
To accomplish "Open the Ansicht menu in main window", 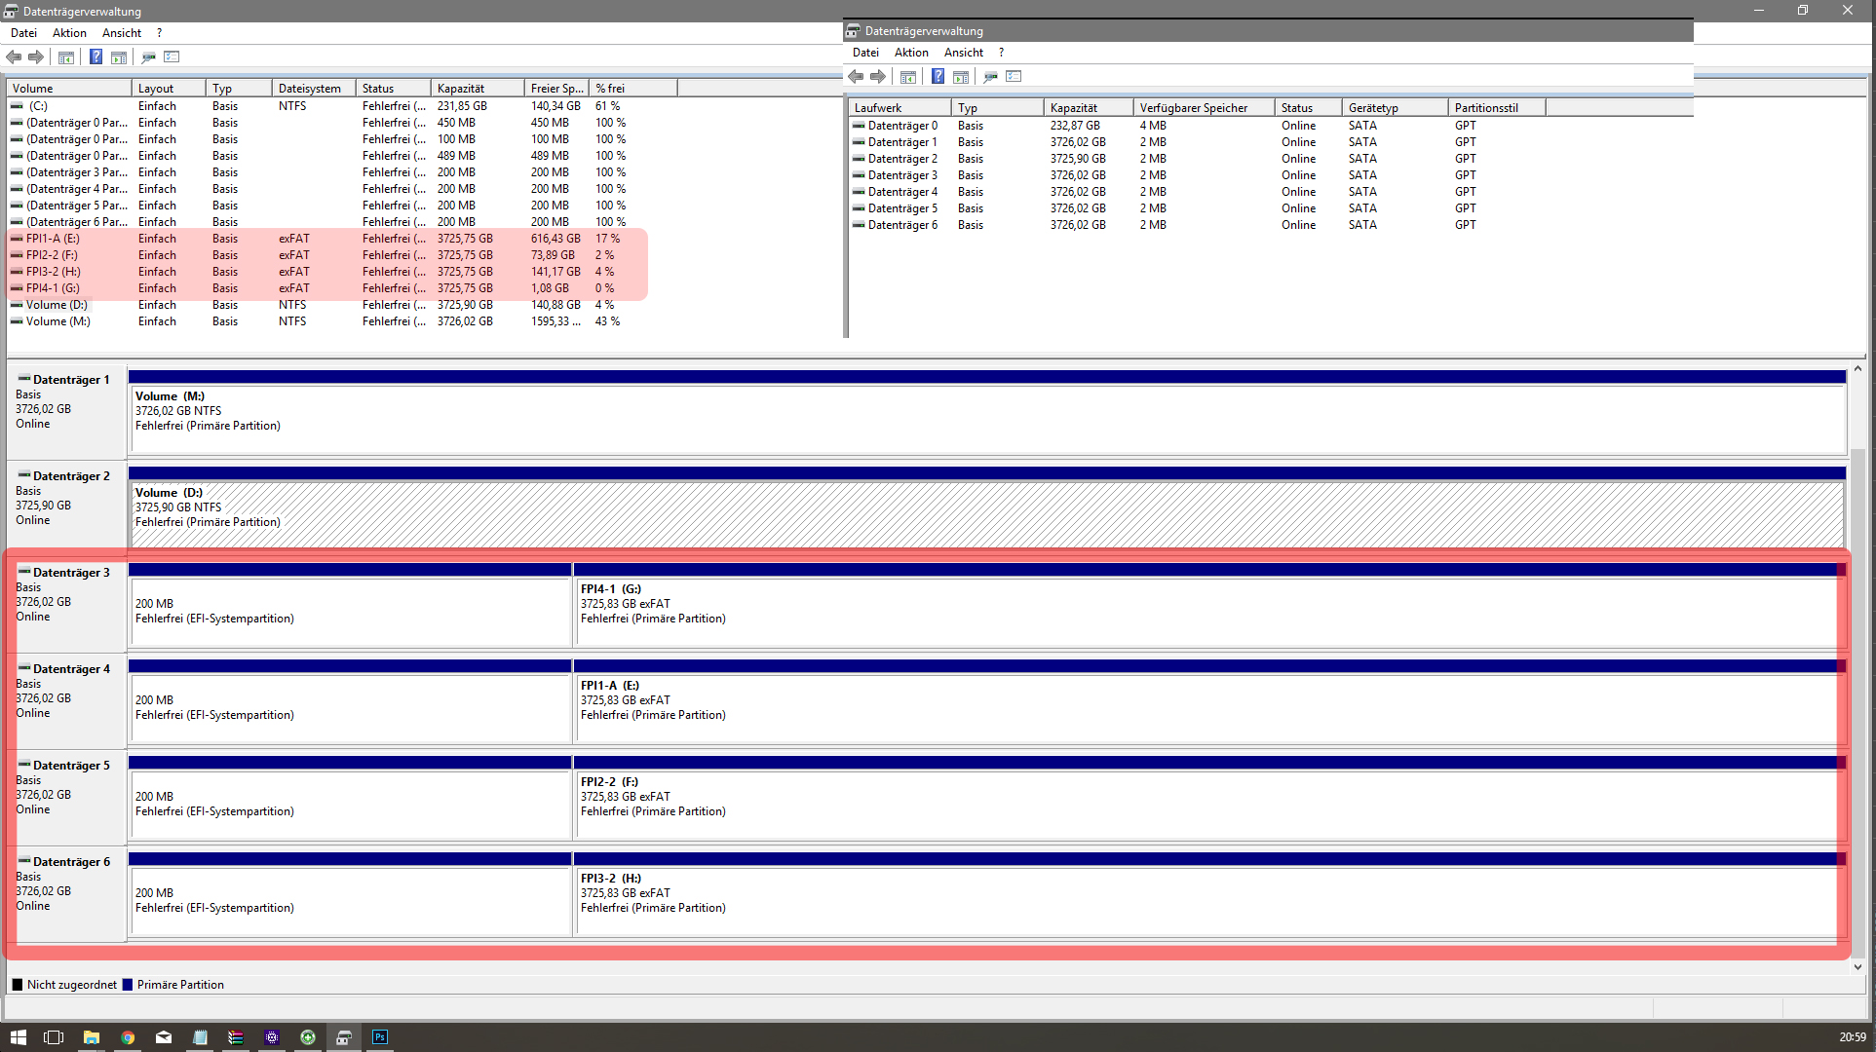I will click(x=122, y=33).
